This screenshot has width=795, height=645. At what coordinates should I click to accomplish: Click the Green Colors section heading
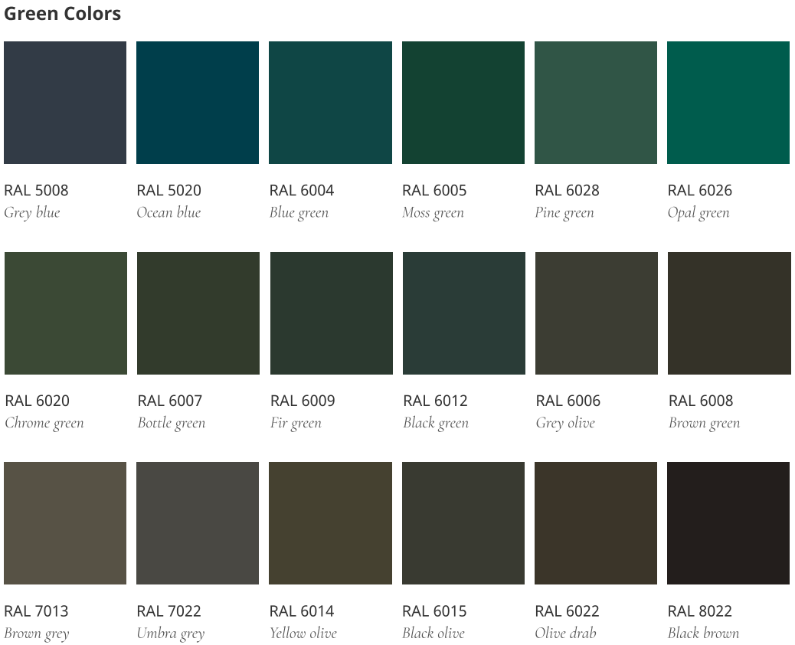click(63, 14)
